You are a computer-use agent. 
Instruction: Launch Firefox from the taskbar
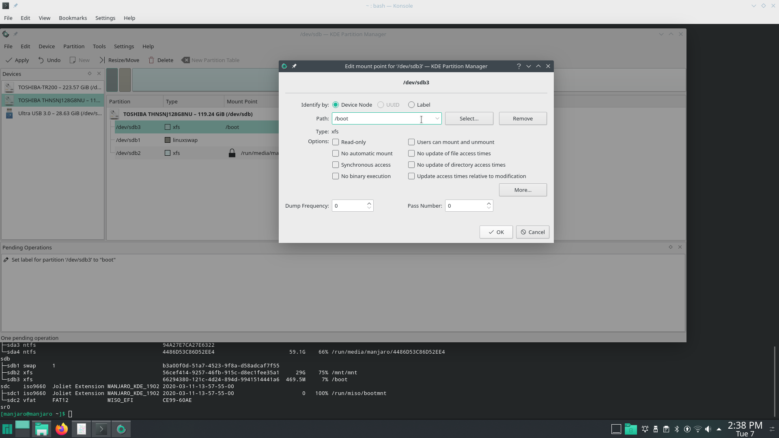(62, 429)
